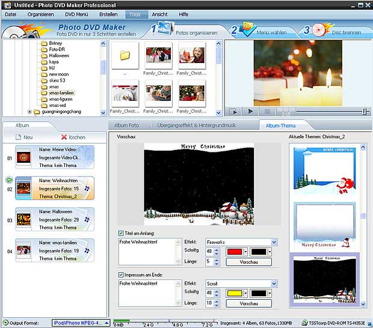Viewport: 373px width, 328px height.
Task: Click the red X löschen icon
Action: click(64, 137)
